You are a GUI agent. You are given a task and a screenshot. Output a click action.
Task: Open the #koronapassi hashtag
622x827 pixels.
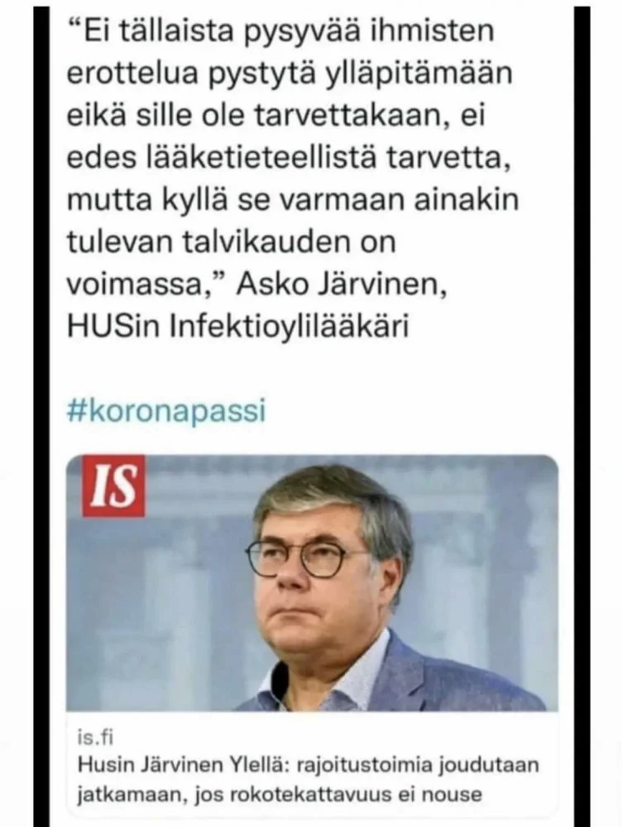tap(166, 411)
